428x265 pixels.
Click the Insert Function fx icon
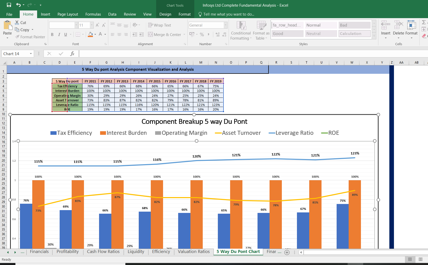(72, 54)
